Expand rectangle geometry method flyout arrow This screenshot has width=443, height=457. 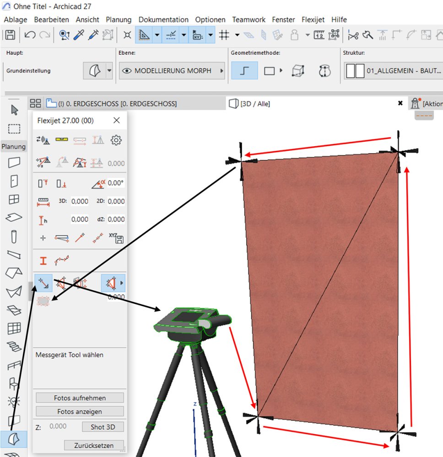[x=281, y=70]
